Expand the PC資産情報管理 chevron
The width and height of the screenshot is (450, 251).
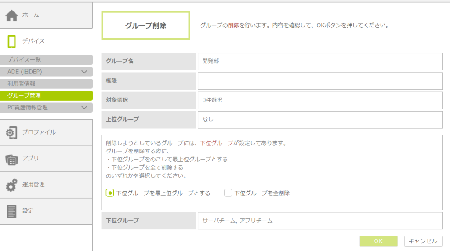coord(84,107)
